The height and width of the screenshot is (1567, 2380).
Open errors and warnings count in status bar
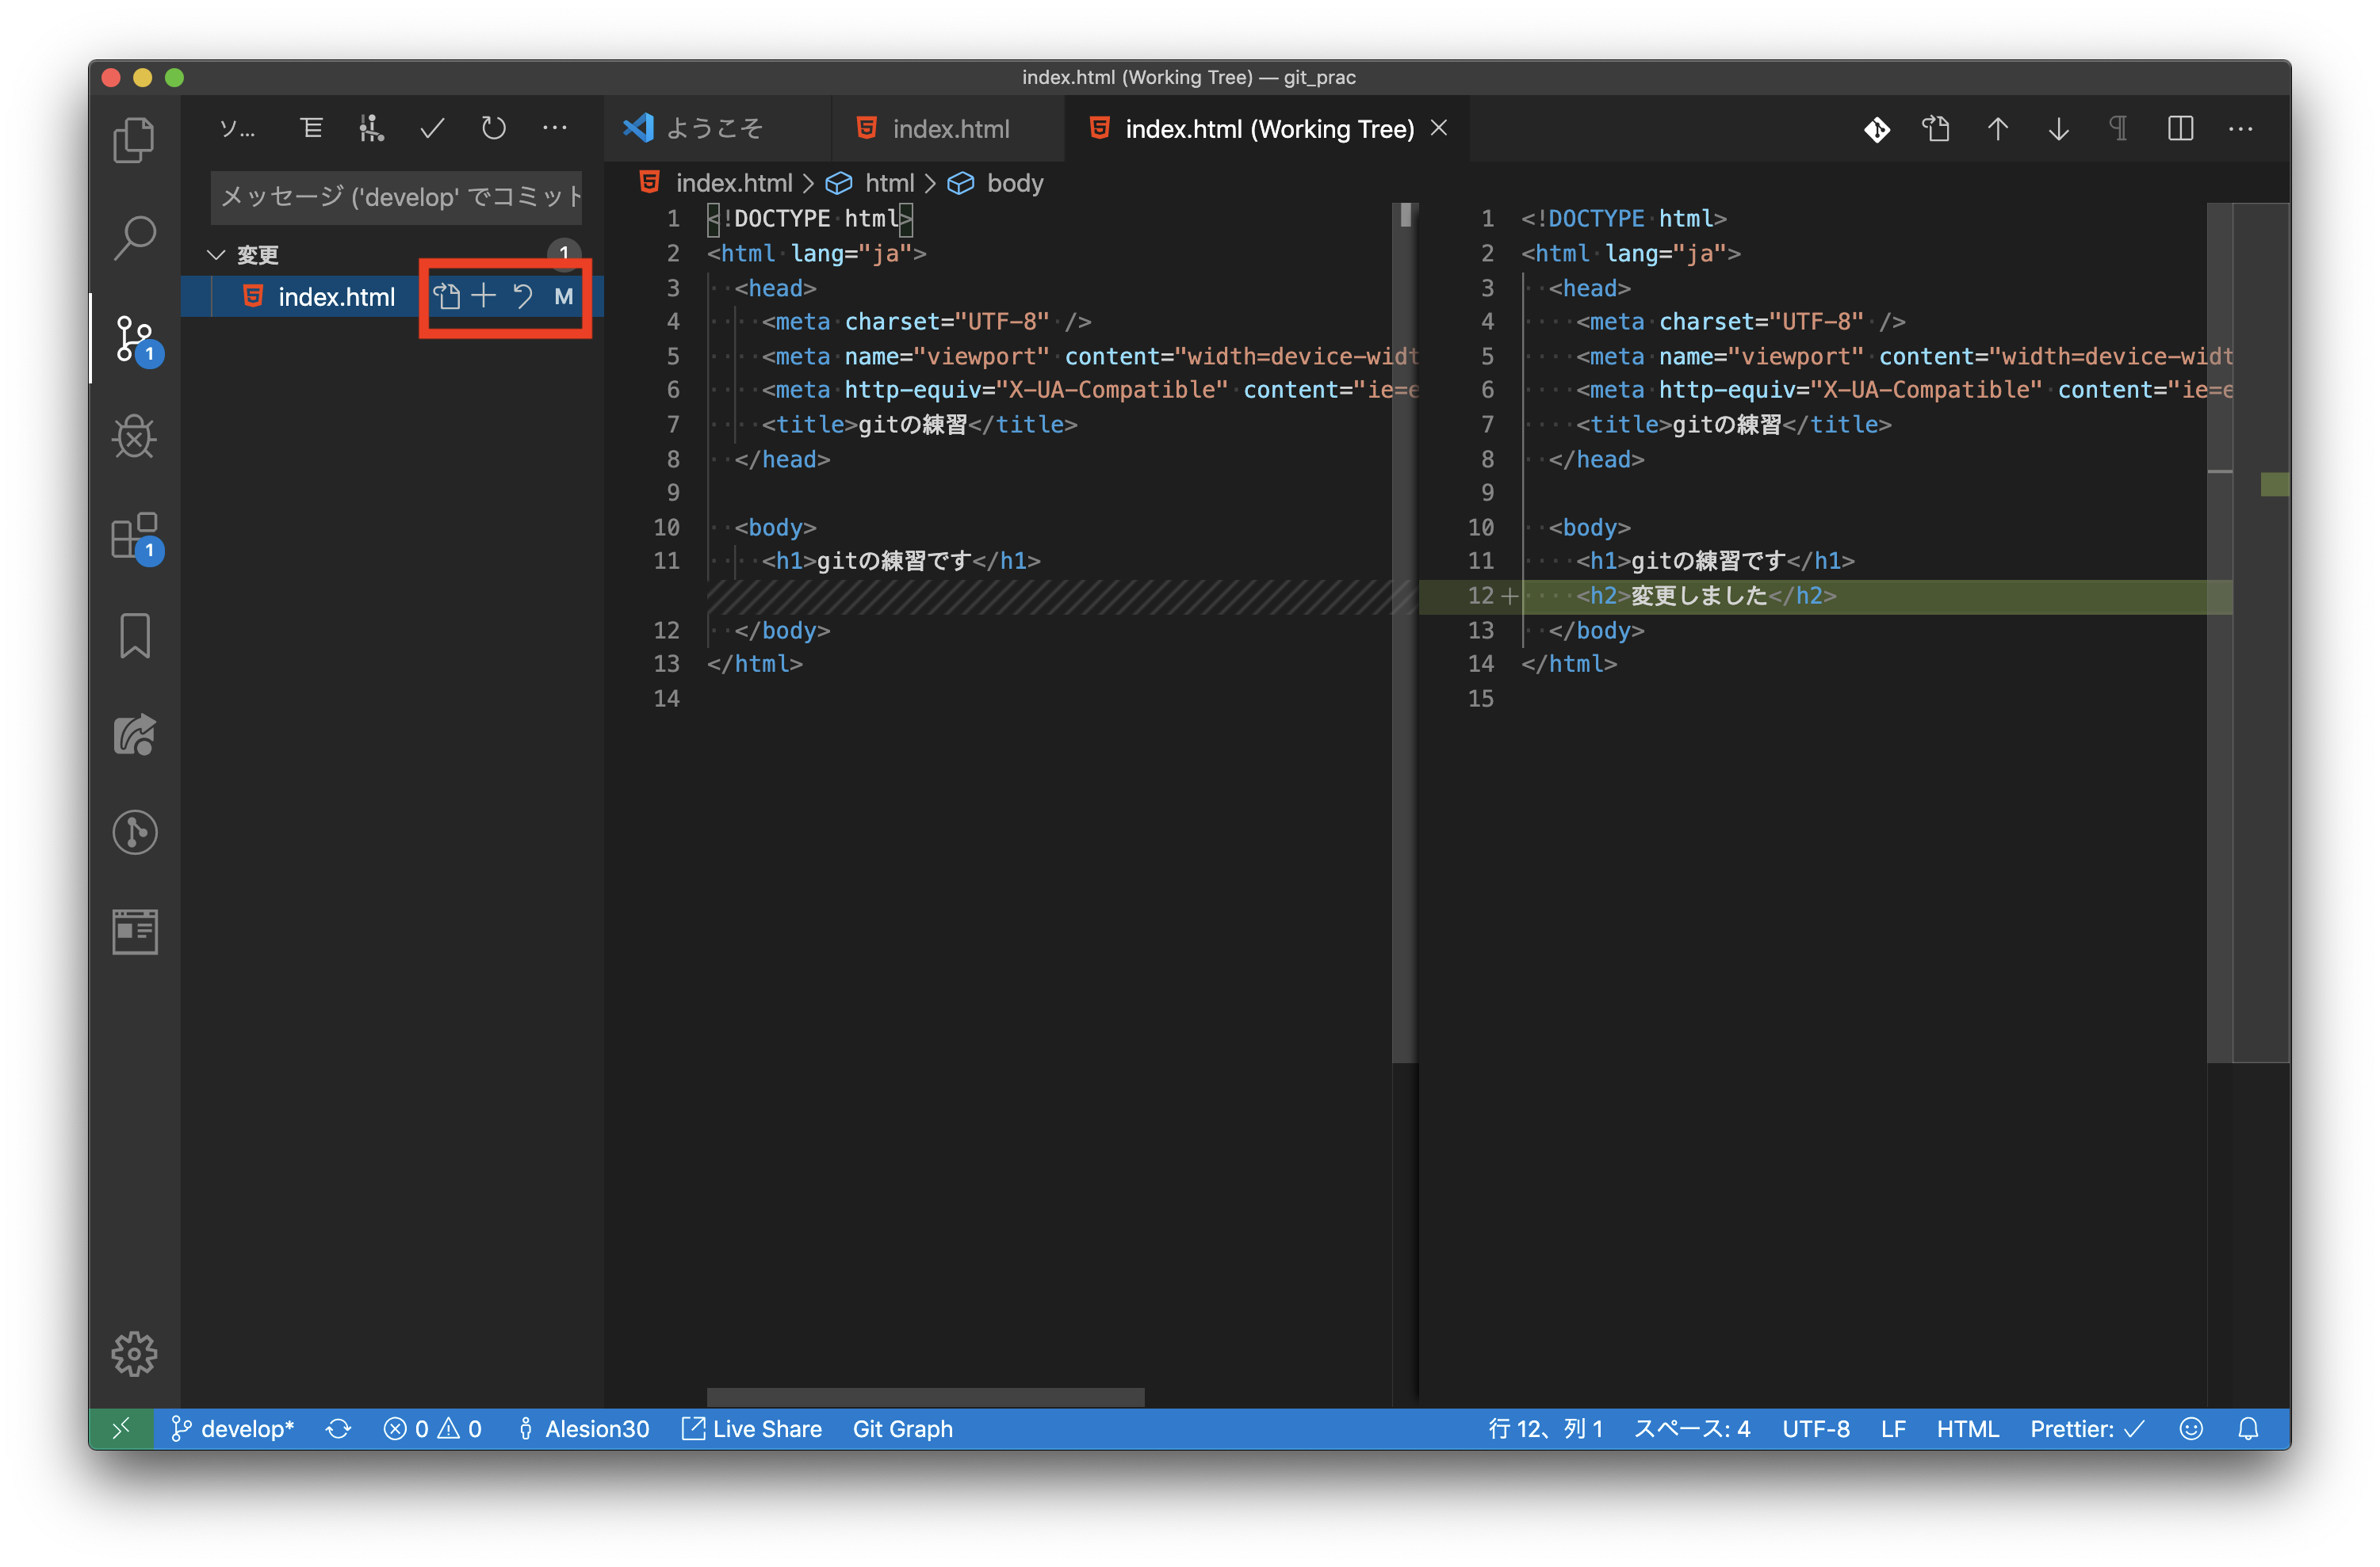click(433, 1429)
